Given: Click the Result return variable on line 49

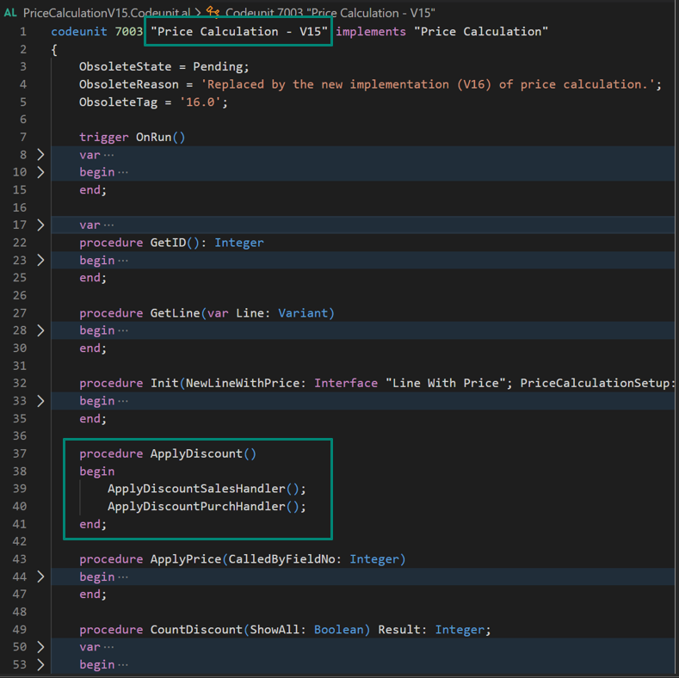Looking at the screenshot, I should (399, 630).
